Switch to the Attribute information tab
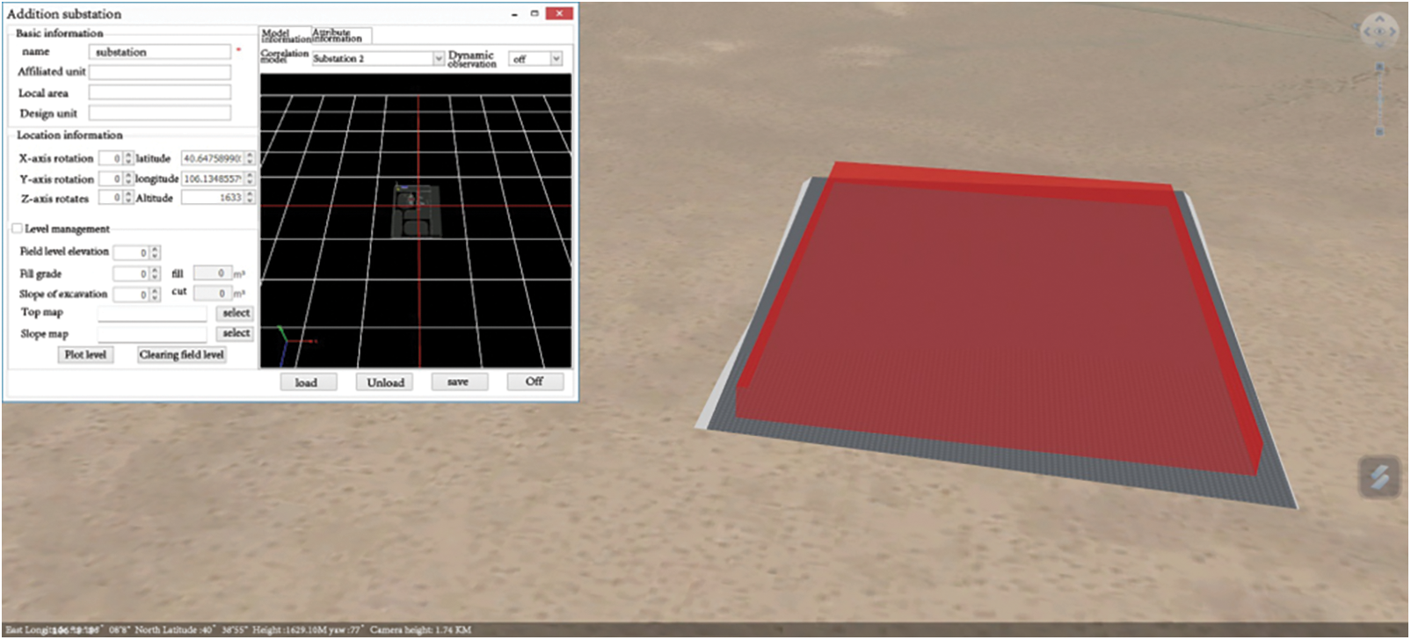Screen dimensions: 1411x640 coord(340,36)
